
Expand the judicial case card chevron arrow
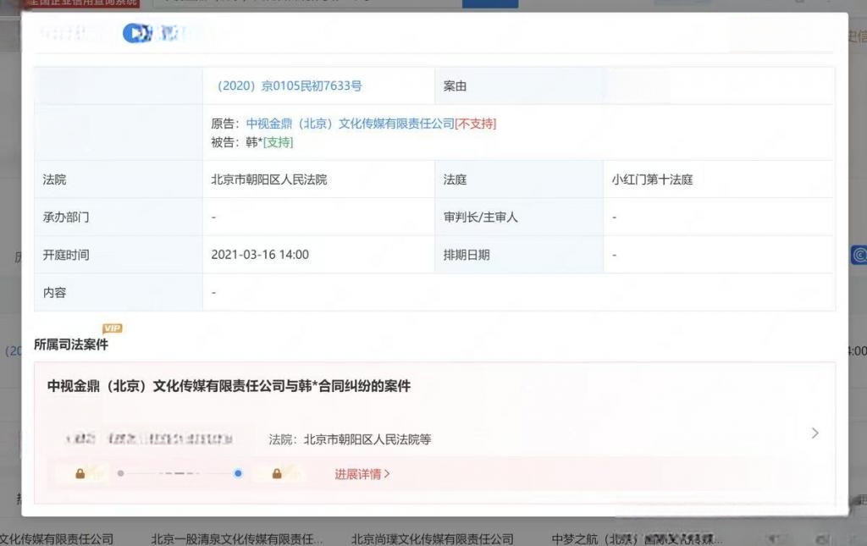815,433
